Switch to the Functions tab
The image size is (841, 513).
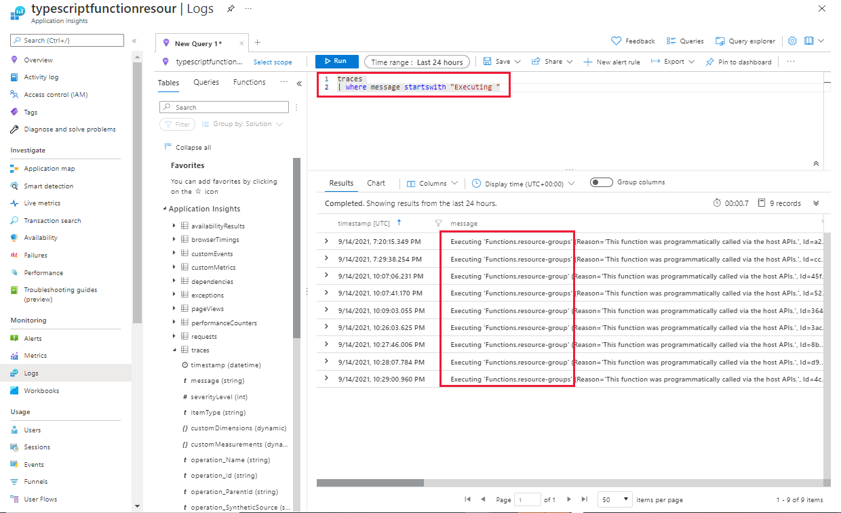coord(249,81)
